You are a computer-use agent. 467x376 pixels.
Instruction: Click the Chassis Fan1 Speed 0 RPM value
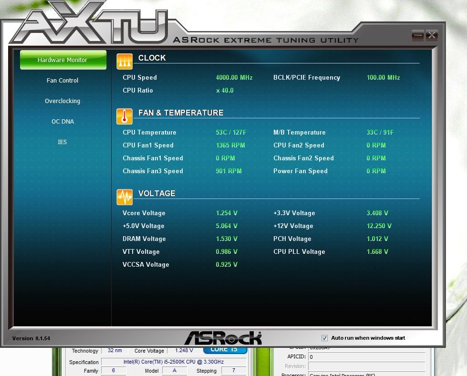tap(226, 158)
